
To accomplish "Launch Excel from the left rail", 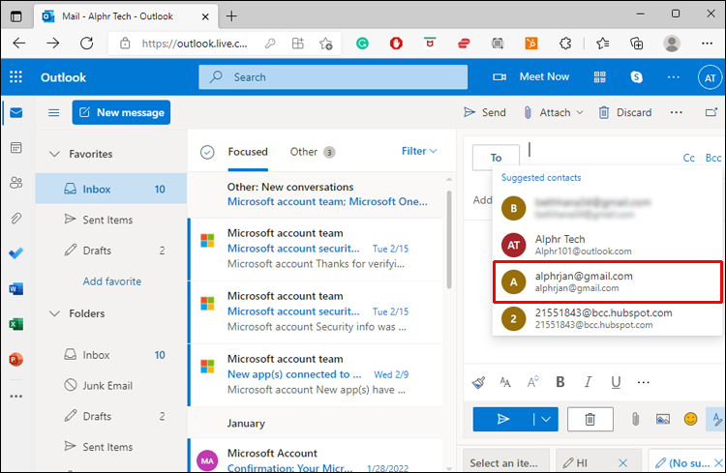I will click(x=16, y=324).
